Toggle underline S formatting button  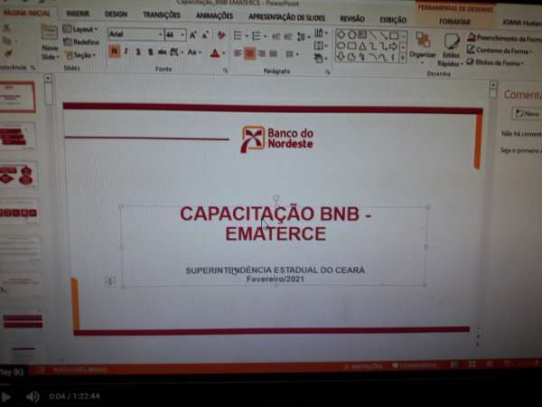138,52
